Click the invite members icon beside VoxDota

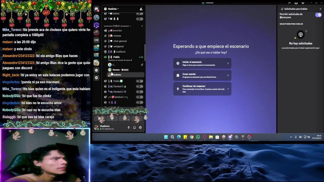(x=141, y=9)
